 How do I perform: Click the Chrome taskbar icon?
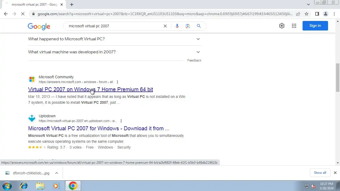coord(73,186)
